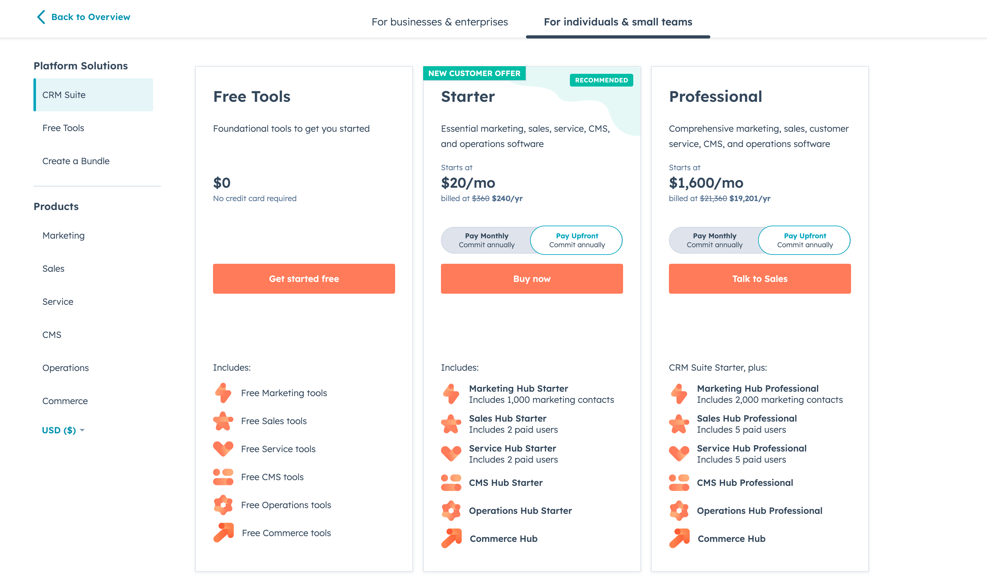Open the Service product page
The image size is (987, 581).
tap(58, 301)
